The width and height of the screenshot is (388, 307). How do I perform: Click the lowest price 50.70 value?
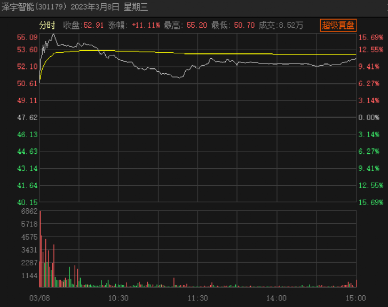tap(243, 25)
